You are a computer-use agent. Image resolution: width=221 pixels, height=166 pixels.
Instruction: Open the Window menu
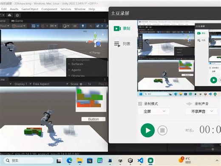pos(80,9)
